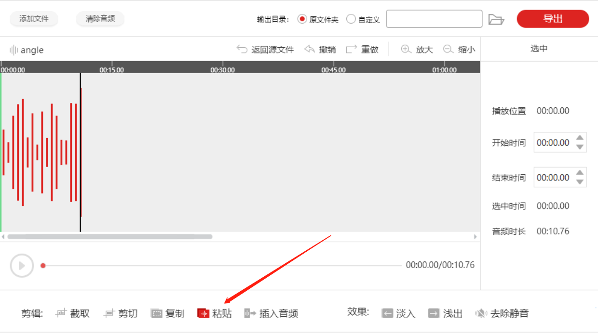
Task: Zoom in with the 放大 icon
Action: [x=406, y=49]
